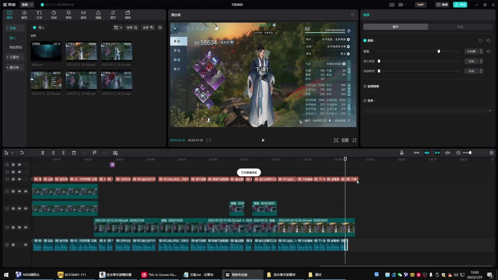Click the teal 导出 export button
498x280 pixels.
pos(460,5)
